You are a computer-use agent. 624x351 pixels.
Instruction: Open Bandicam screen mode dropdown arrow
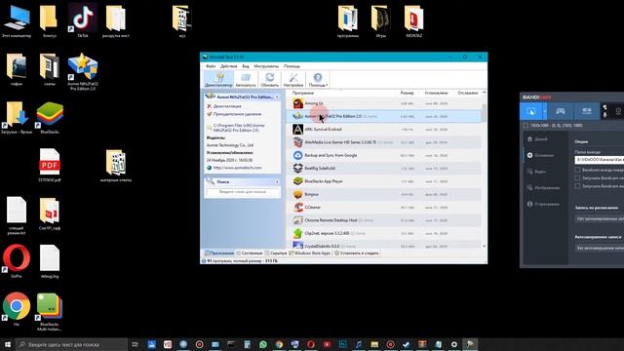[x=545, y=111]
